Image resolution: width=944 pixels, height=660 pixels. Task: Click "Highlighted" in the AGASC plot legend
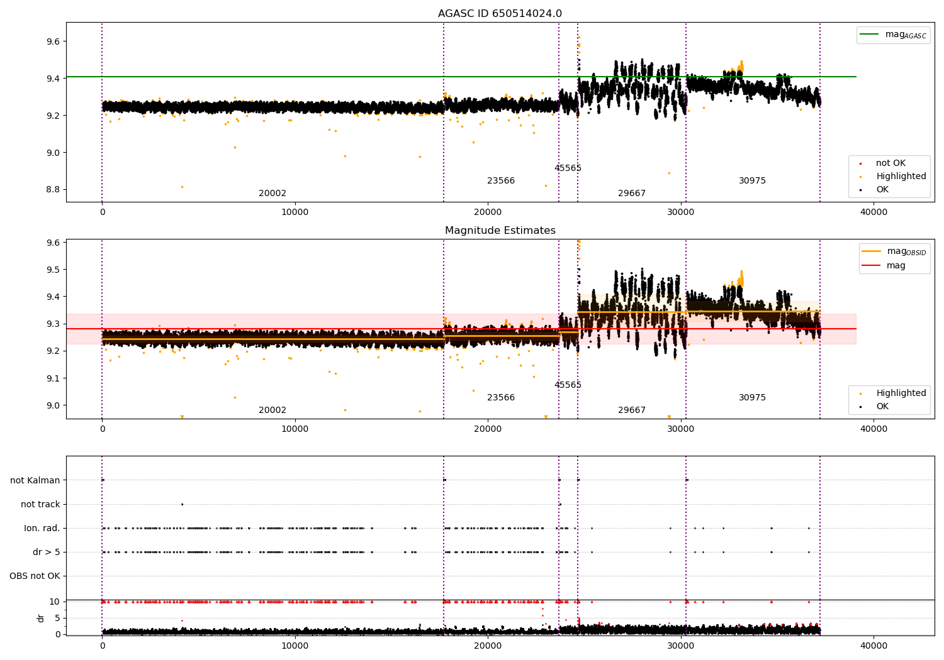click(901, 177)
